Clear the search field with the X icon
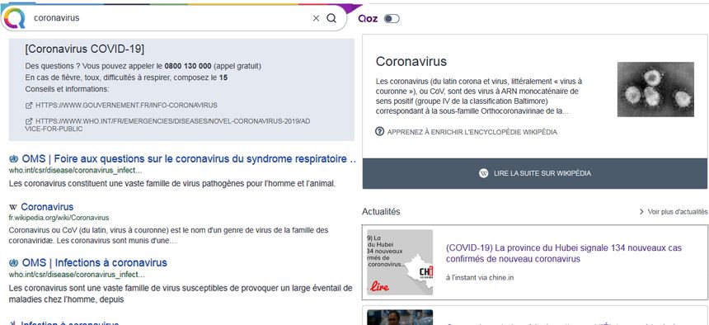The image size is (709, 325). [316, 18]
